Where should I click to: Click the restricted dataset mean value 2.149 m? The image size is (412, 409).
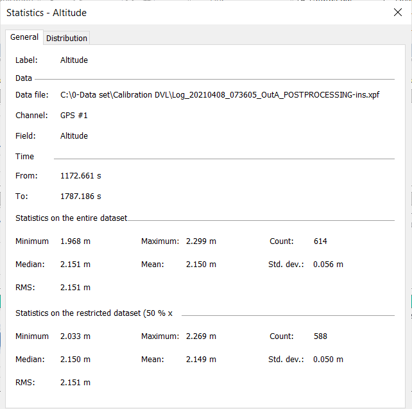[201, 360]
